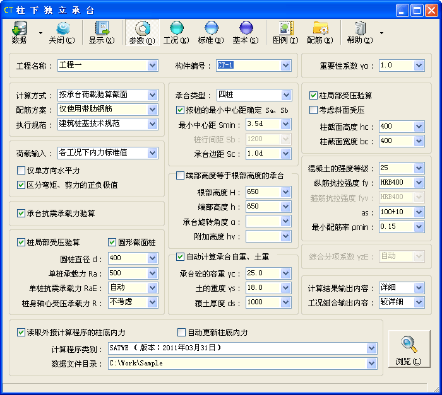This screenshot has width=442, height=395.
Task: Expand the 计算程序类别 SATWE dropdown
Action: pos(371,348)
